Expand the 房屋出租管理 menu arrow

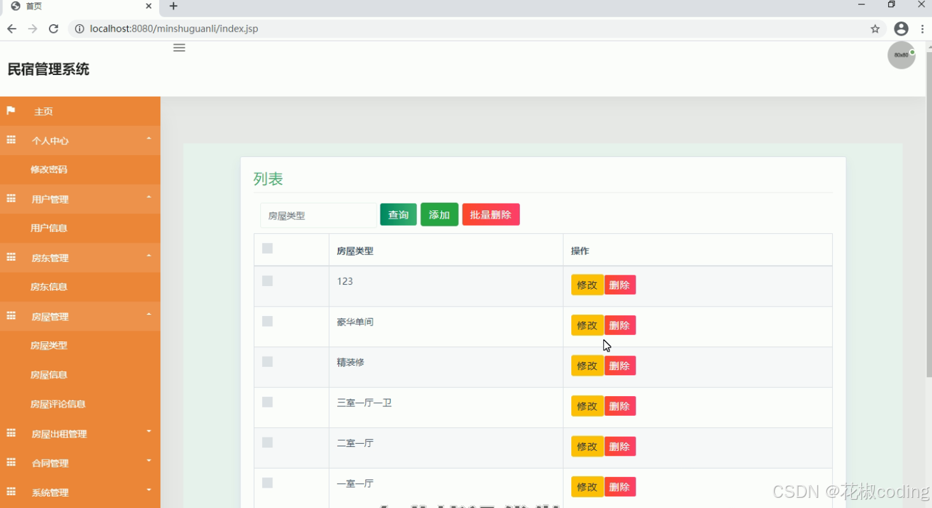[149, 431]
